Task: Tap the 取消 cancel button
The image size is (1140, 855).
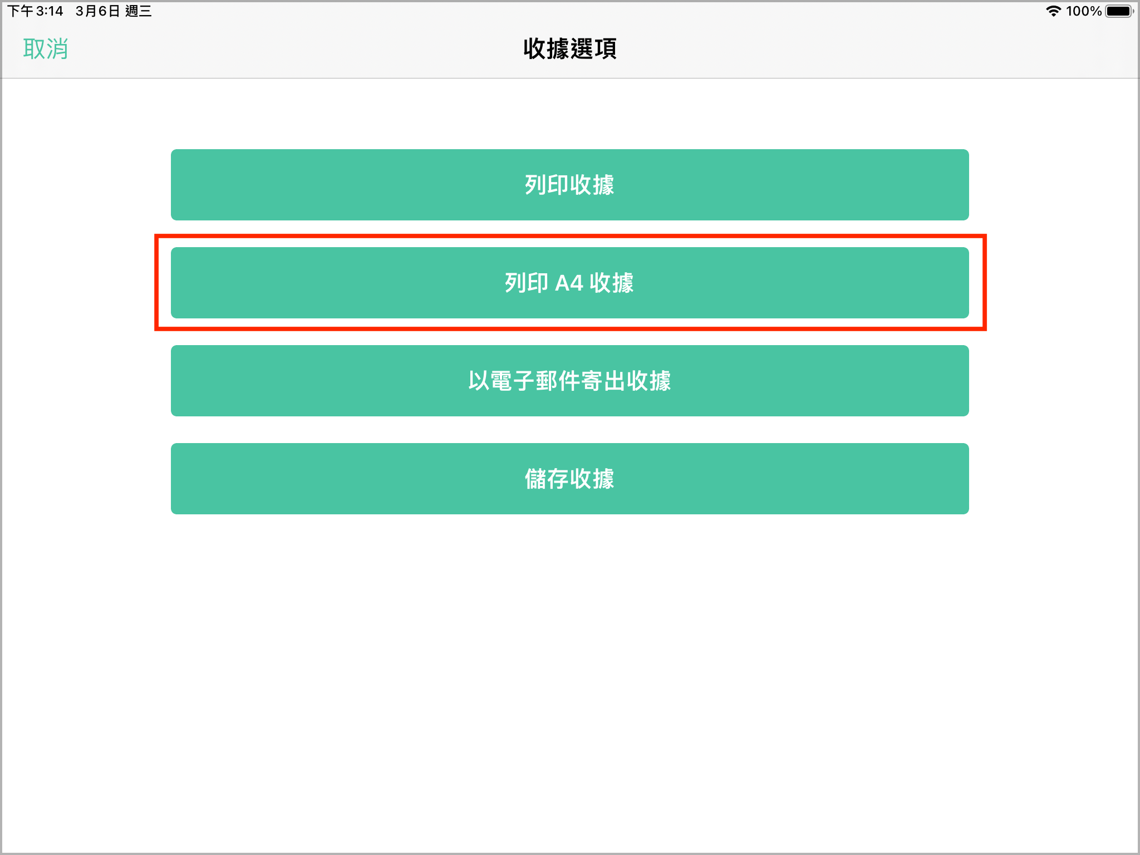Action: [46, 49]
